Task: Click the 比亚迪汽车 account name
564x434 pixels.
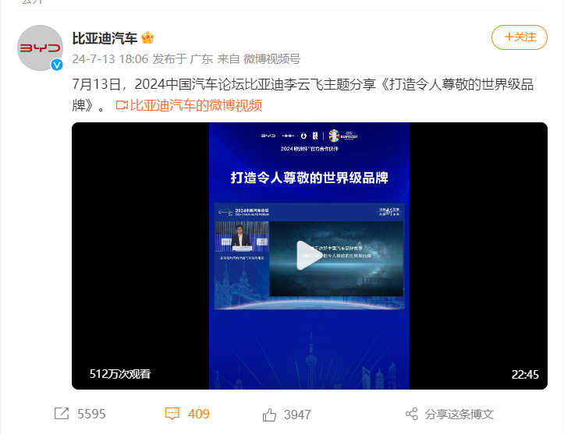Action: tap(105, 38)
